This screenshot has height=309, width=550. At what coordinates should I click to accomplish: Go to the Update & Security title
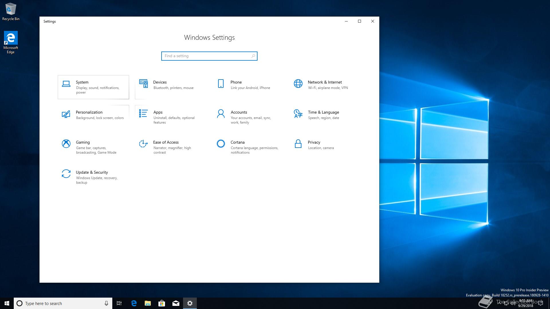click(x=92, y=172)
